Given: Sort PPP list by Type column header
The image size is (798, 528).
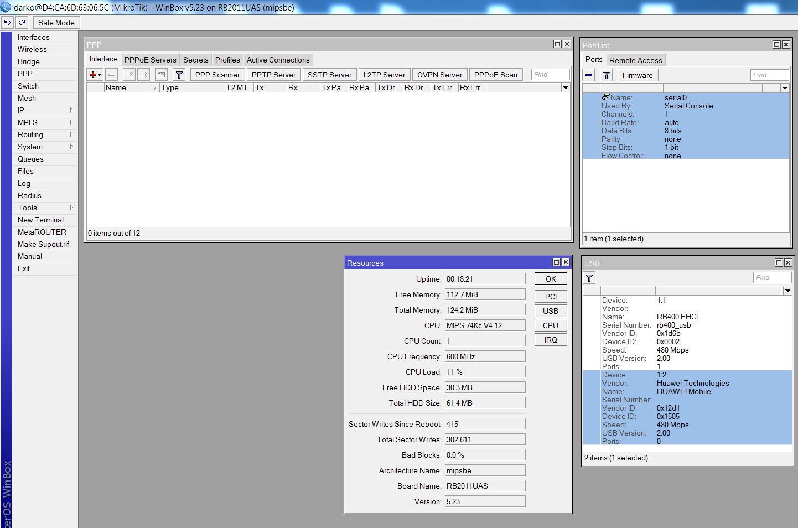Looking at the screenshot, I should pos(193,87).
